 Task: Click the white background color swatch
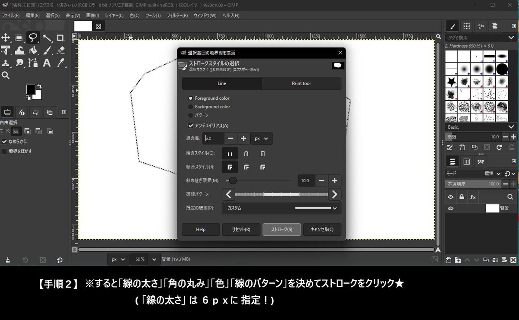(x=38, y=96)
